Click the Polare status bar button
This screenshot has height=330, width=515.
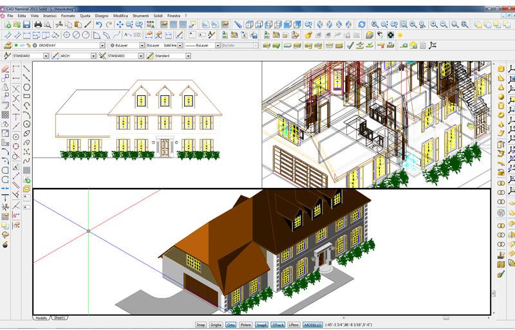pos(245,325)
